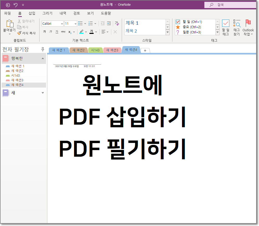Apply the font color 가
Screen dimensions: 259x226
point(92,32)
